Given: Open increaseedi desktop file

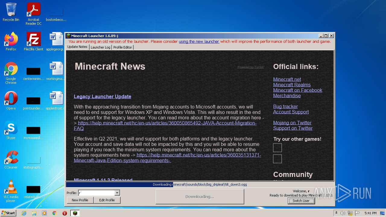Looking at the screenshot, I should coord(33,133).
